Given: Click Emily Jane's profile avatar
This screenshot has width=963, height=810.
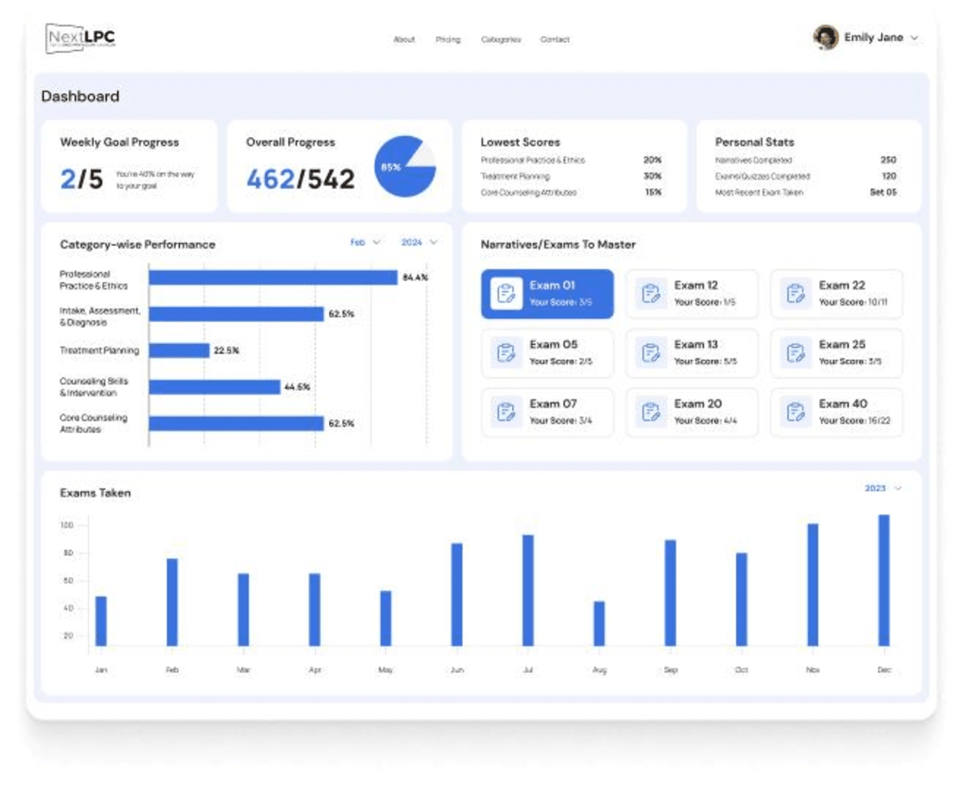Looking at the screenshot, I should click(825, 38).
